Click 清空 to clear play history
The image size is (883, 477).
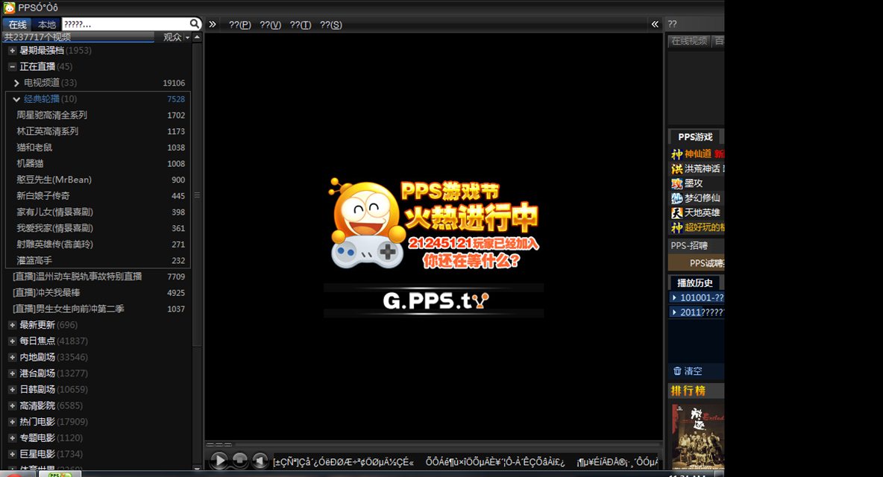[x=693, y=371]
